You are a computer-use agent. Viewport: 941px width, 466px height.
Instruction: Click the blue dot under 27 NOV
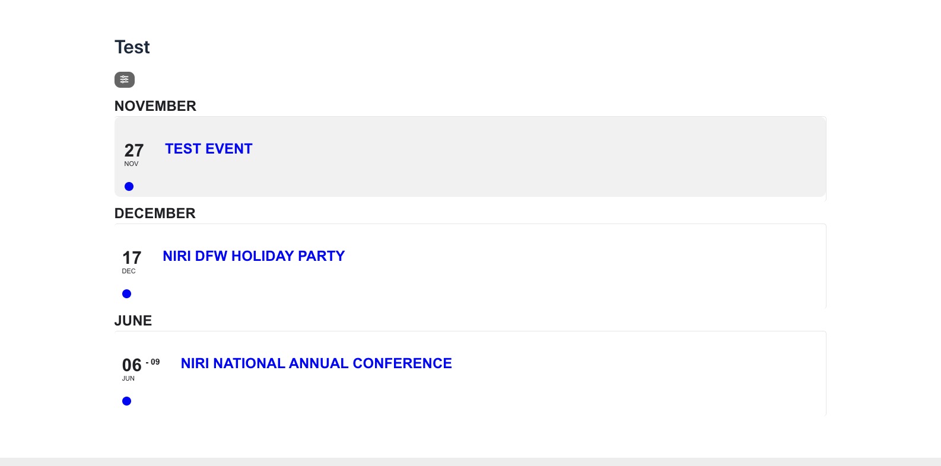129,187
